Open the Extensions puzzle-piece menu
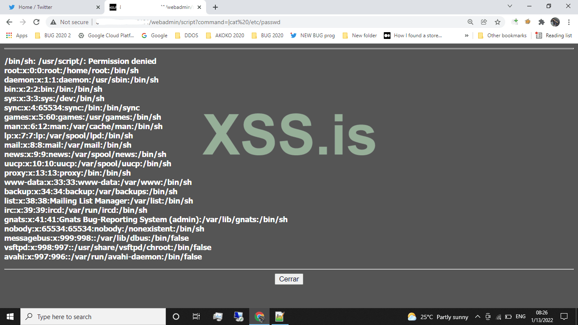The height and width of the screenshot is (325, 578). tap(541, 22)
